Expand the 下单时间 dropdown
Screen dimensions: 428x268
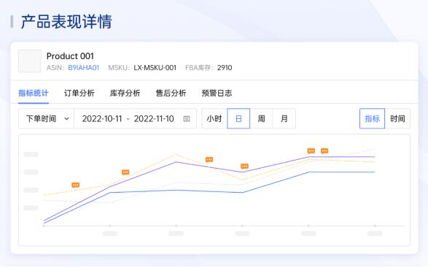(x=47, y=119)
